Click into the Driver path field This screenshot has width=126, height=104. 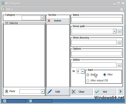coord(93,31)
